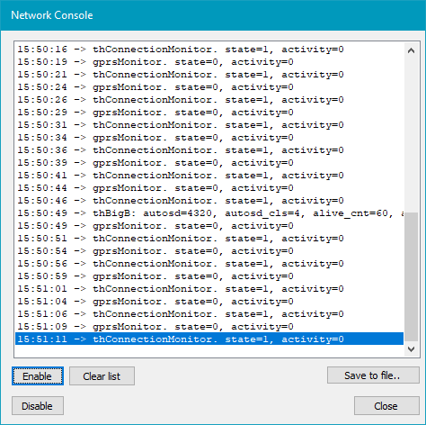Select the 15:50:29 gprsMonitor row

(209, 113)
